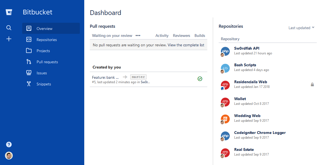Click the Last updated 4 days ago text
This screenshot has height=165, width=327.
(x=252, y=70)
